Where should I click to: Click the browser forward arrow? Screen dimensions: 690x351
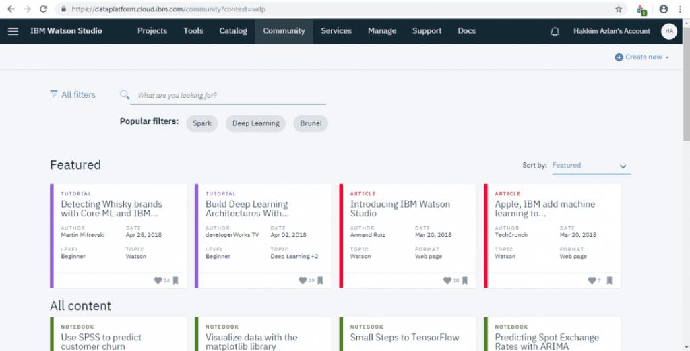tap(27, 9)
